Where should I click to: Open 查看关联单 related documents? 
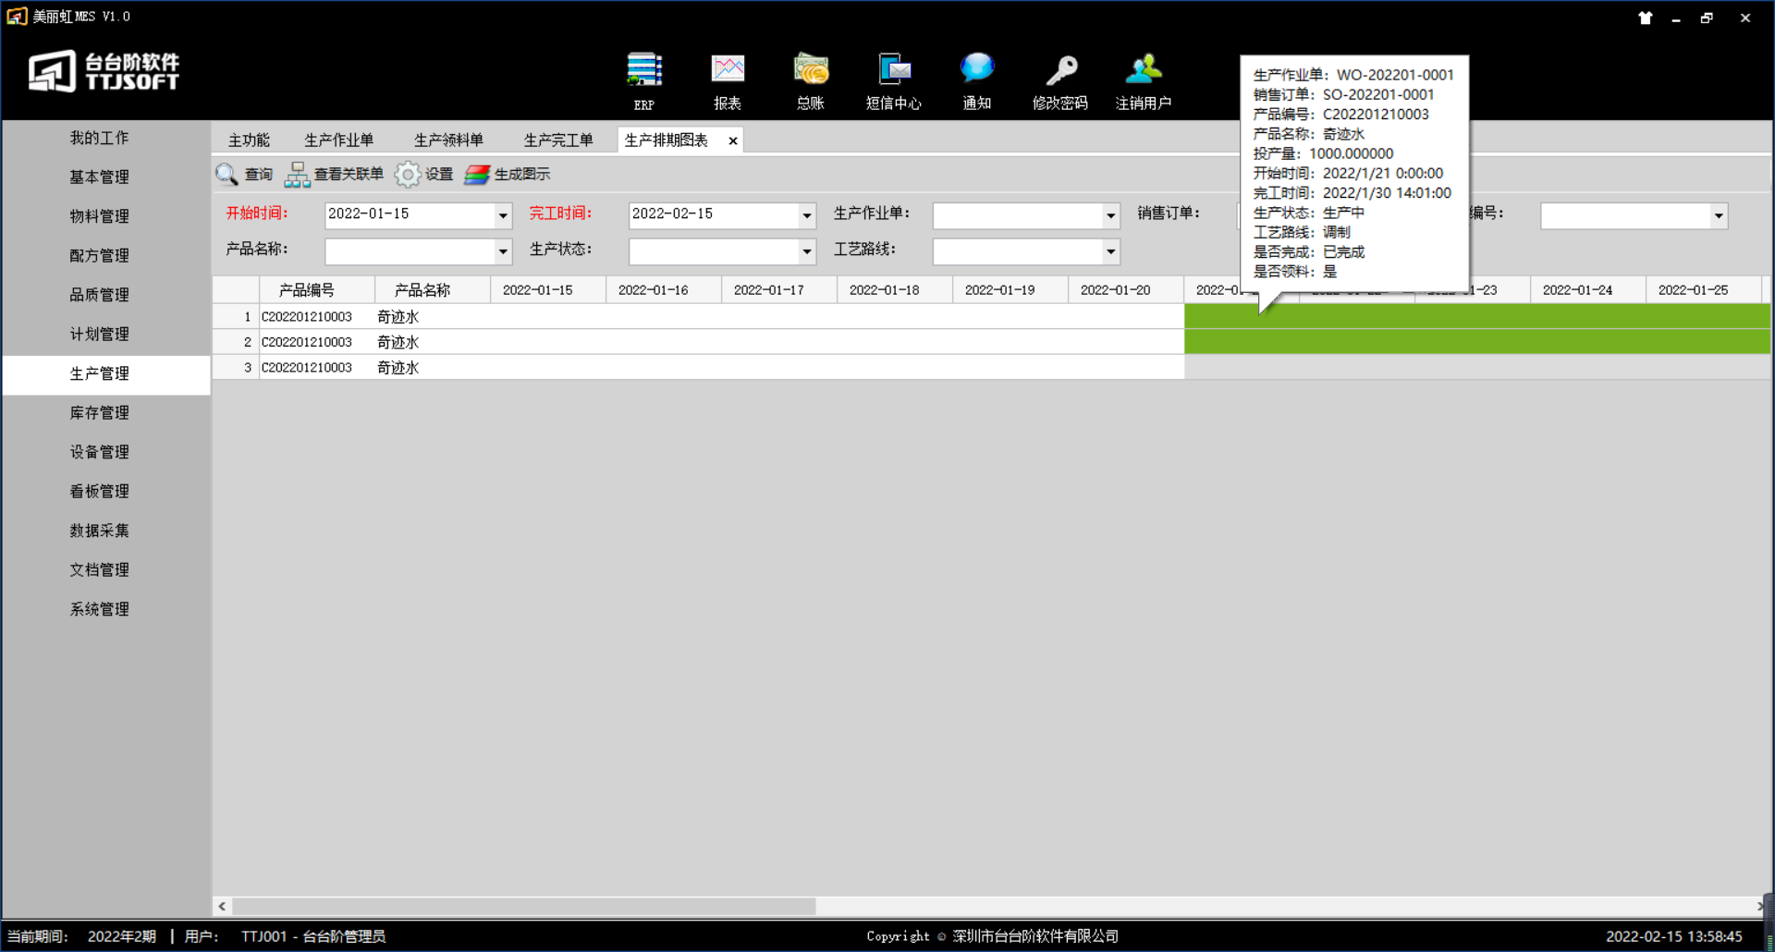point(335,174)
